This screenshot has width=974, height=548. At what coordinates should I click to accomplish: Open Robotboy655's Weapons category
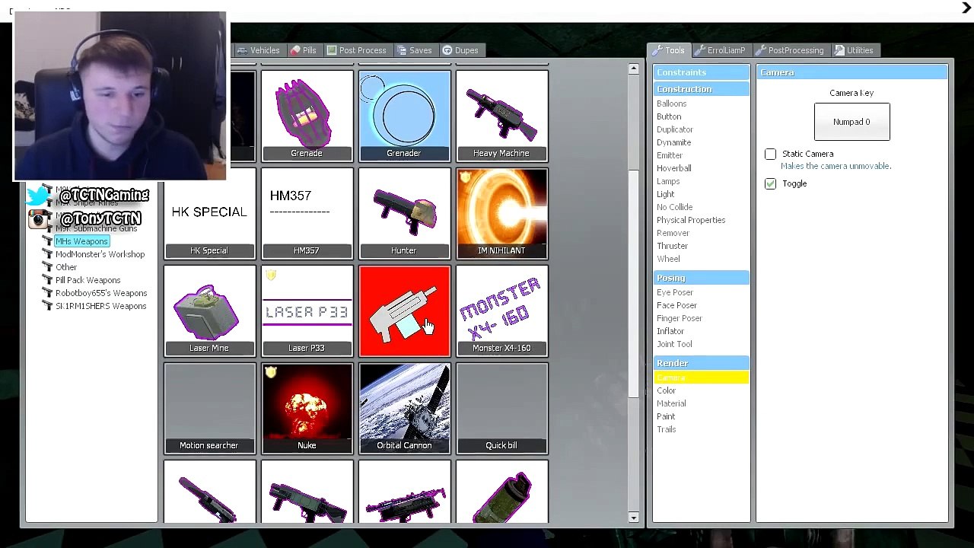(100, 293)
